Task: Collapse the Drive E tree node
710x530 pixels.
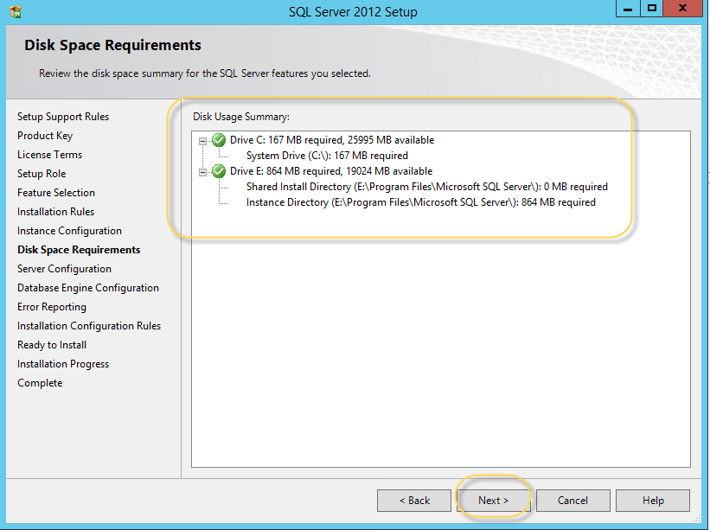Action: click(x=204, y=171)
